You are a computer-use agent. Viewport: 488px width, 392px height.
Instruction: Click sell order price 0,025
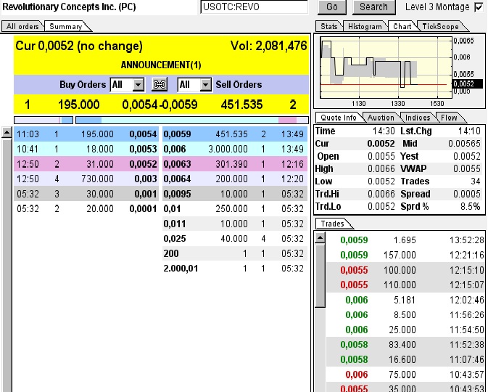(x=175, y=239)
